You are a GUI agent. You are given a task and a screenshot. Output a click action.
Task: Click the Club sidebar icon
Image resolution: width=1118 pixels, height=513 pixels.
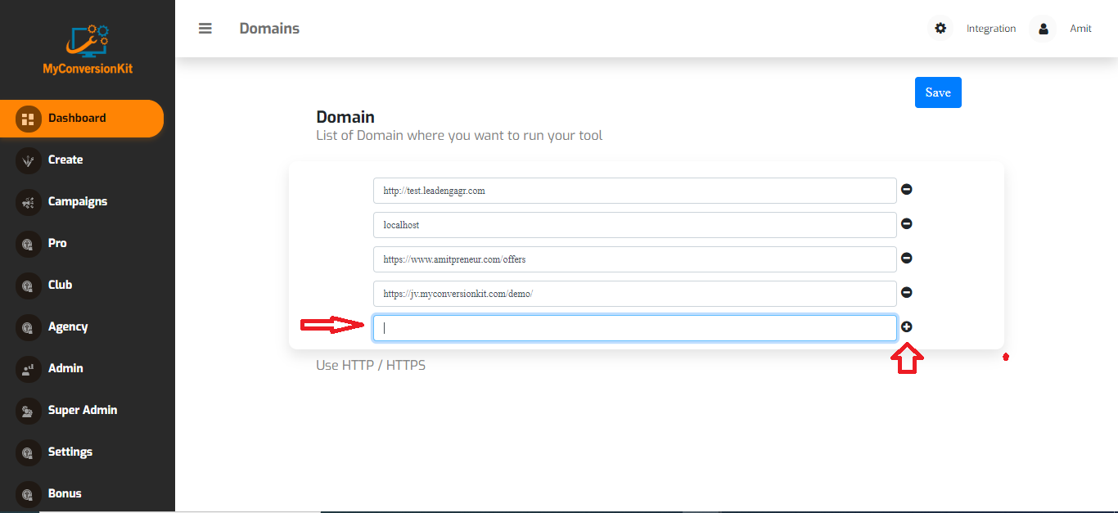[x=29, y=286]
